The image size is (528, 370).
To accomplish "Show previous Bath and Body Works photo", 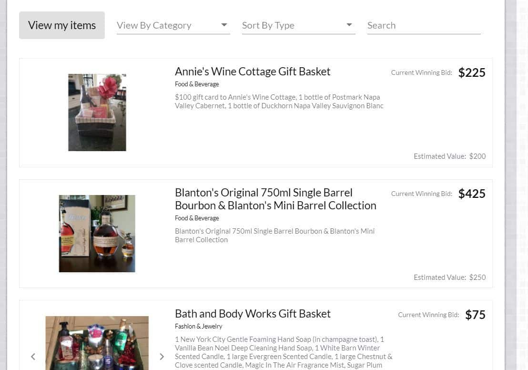I will 33,357.
